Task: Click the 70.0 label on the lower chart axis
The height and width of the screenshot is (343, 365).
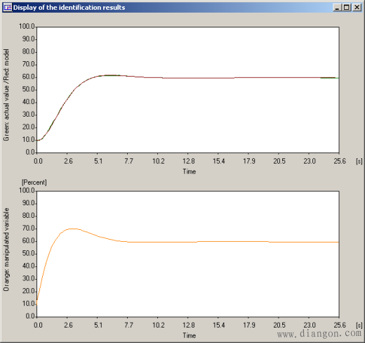Action: pyautogui.click(x=29, y=228)
